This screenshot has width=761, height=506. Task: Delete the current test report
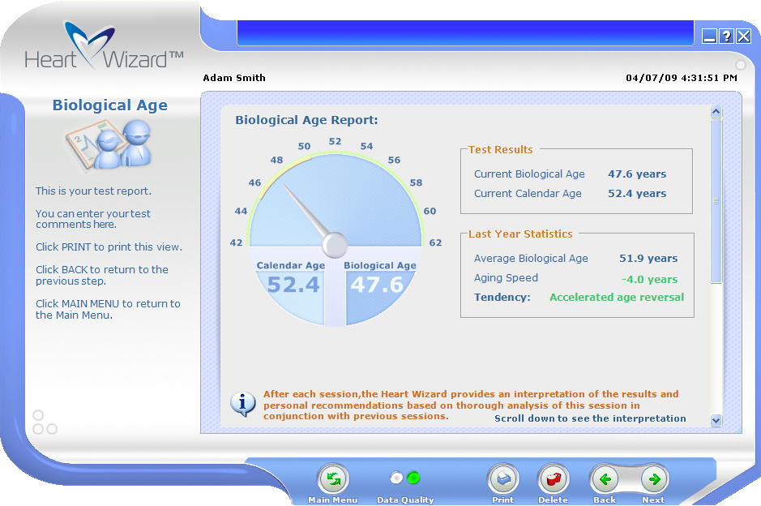[x=554, y=479]
